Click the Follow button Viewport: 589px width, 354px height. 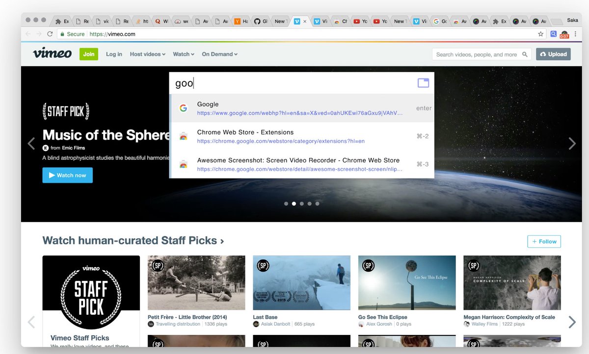(544, 241)
